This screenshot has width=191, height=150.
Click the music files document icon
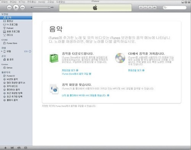pos(54,89)
